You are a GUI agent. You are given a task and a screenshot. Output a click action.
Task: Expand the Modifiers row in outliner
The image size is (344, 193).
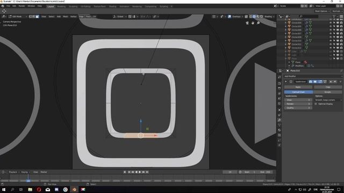tap(289, 65)
